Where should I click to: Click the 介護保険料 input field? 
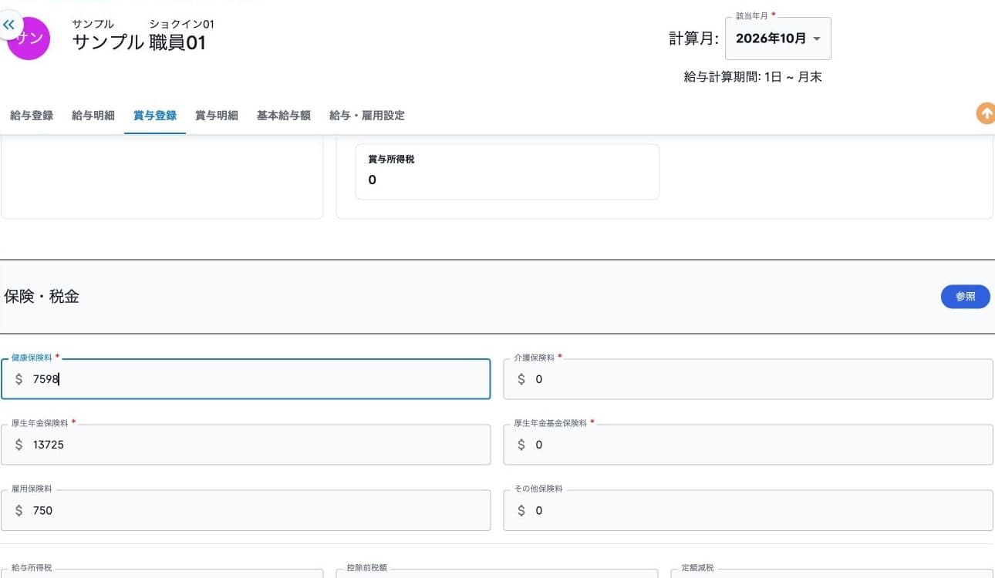click(748, 379)
